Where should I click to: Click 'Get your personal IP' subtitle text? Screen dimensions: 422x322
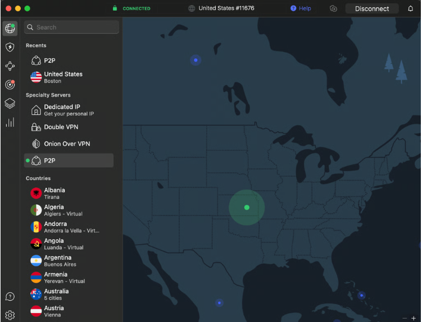click(69, 114)
